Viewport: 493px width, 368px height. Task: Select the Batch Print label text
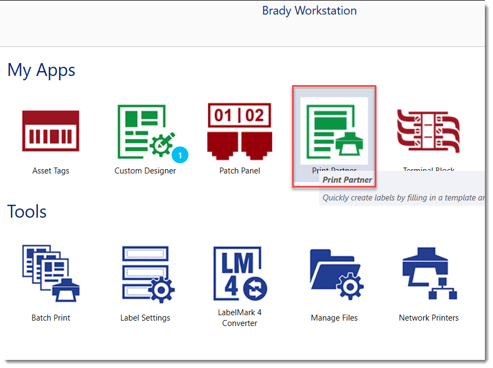[50, 317]
